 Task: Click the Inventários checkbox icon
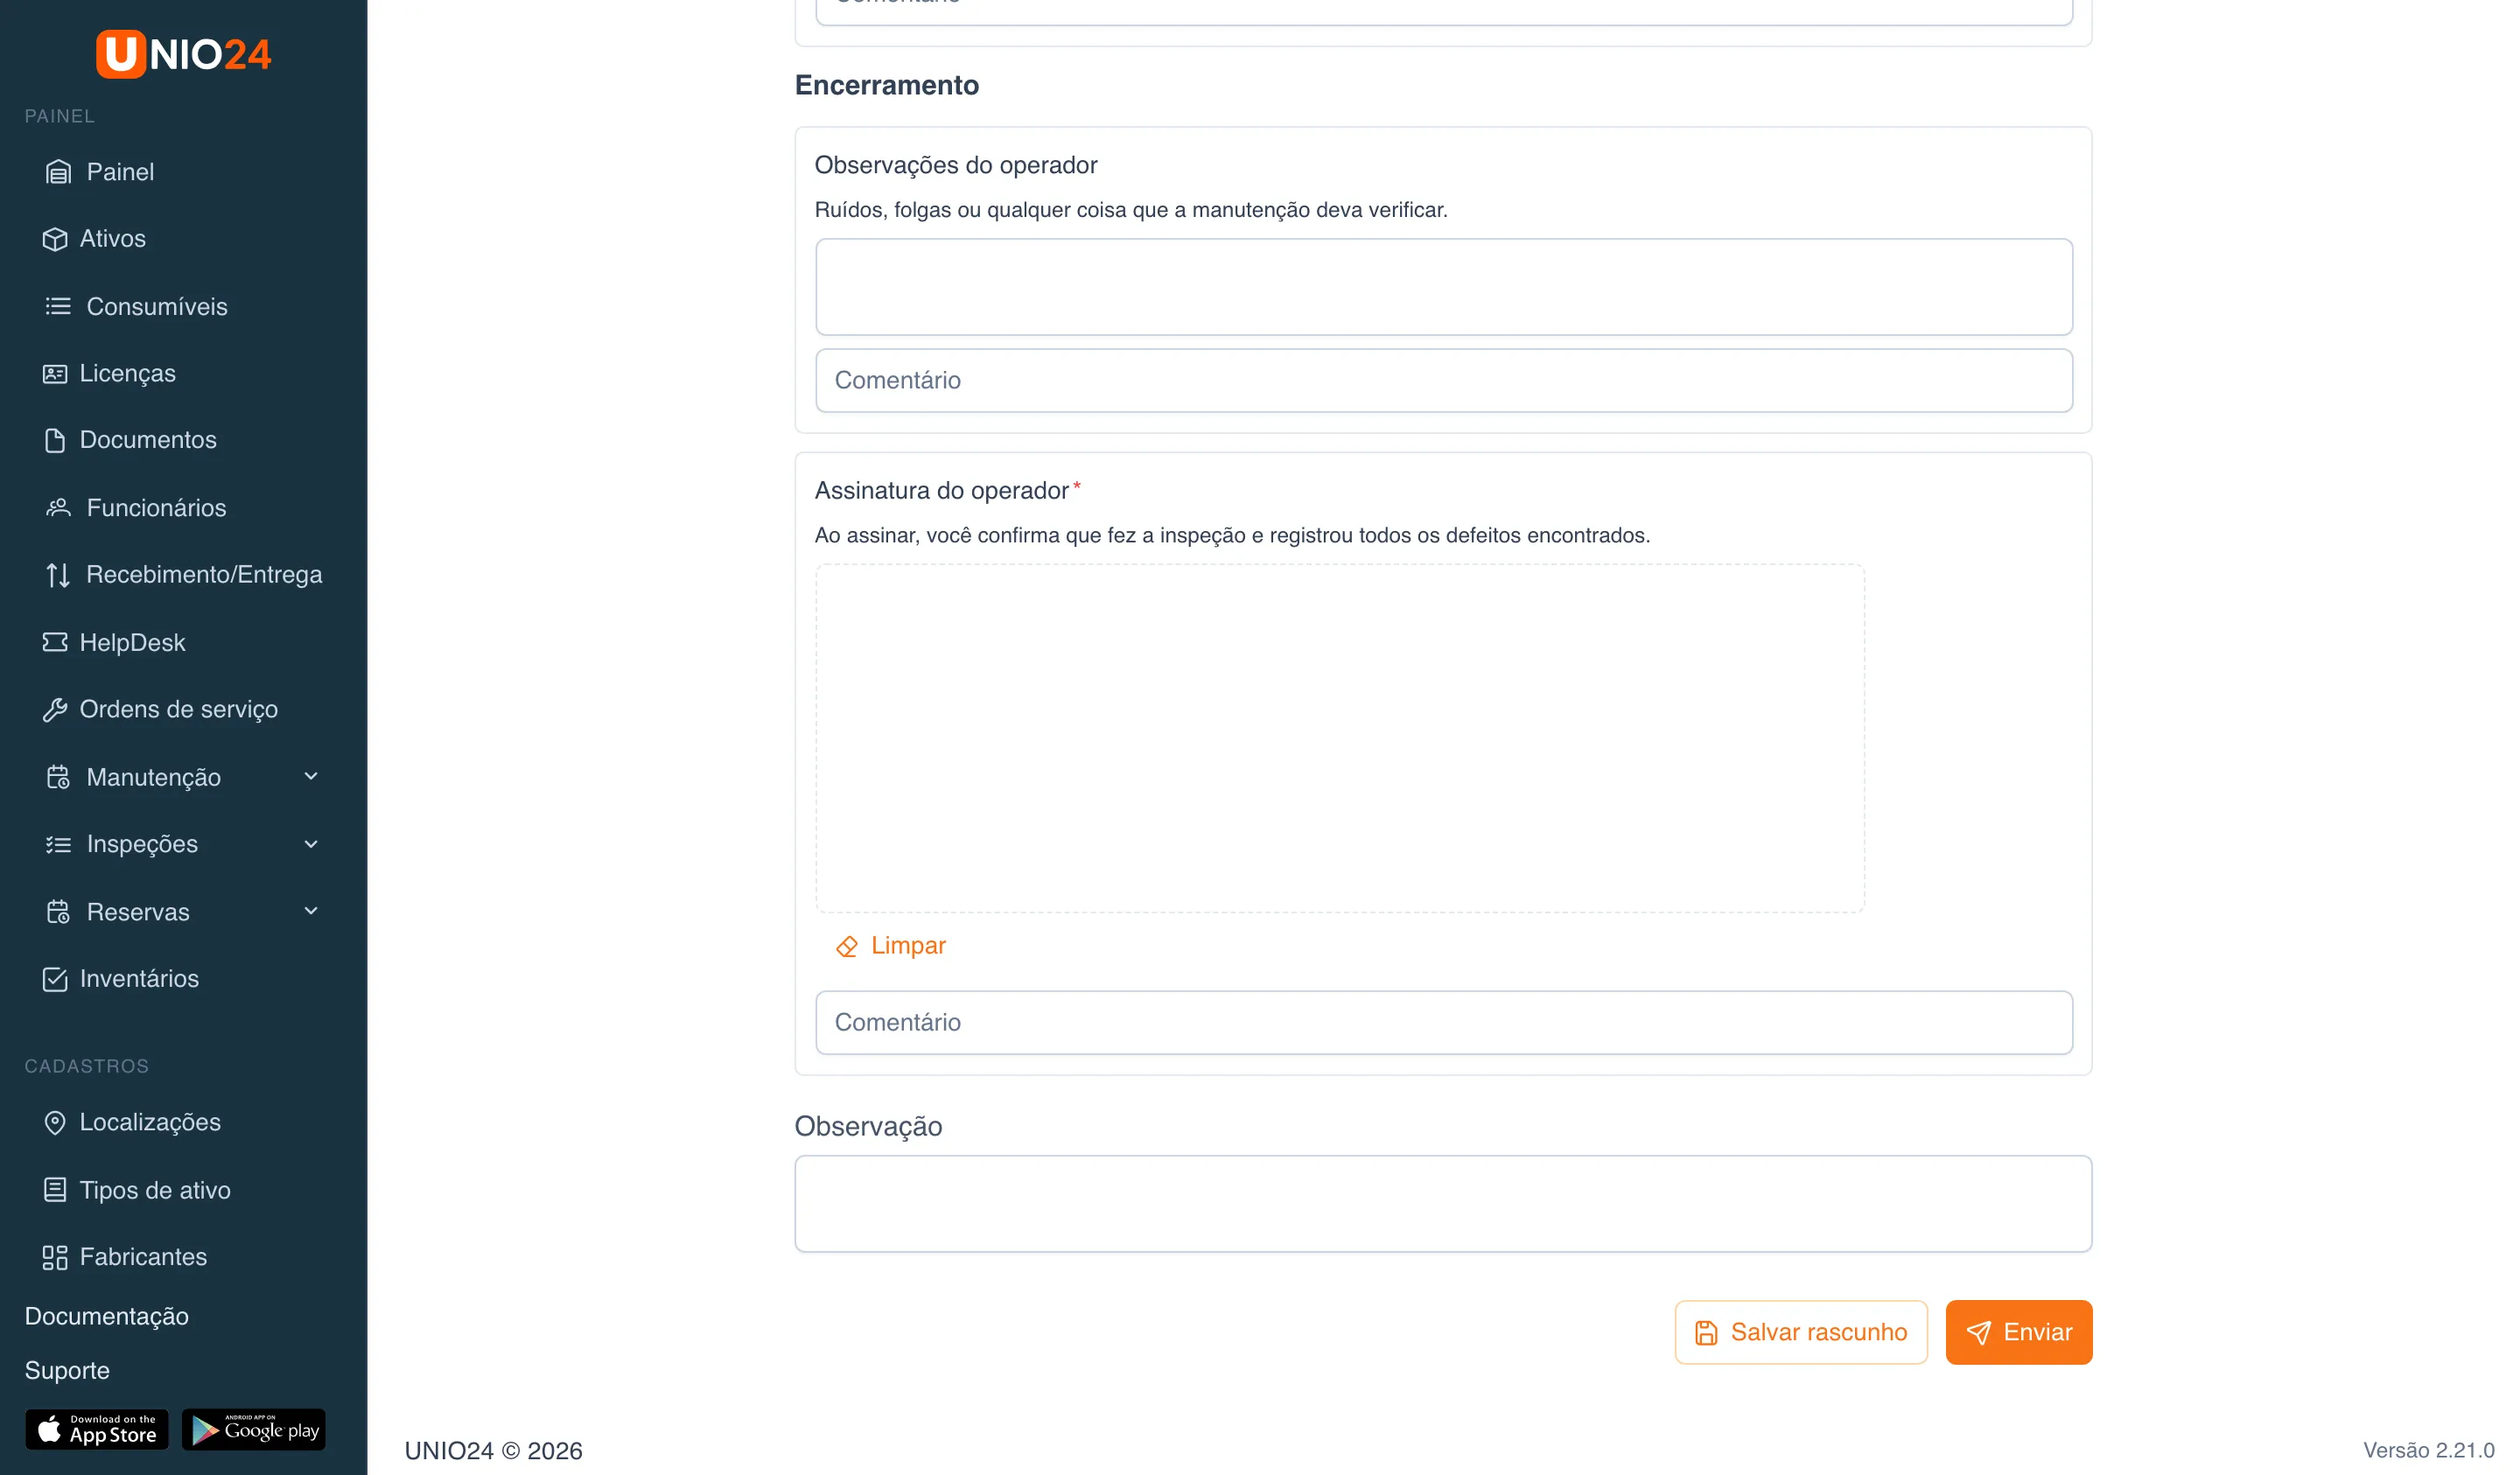click(x=55, y=979)
